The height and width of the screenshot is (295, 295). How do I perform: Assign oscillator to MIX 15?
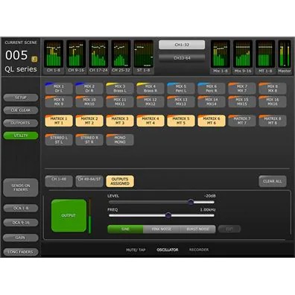click(242, 101)
